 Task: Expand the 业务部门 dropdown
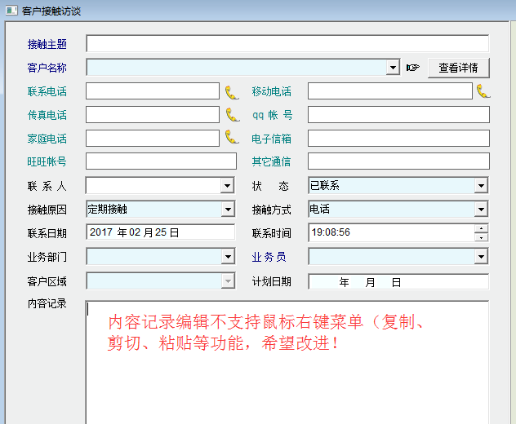(x=228, y=257)
